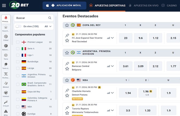
Task: Select Voleibol sport icon in sidebar
Action: pos(6,94)
